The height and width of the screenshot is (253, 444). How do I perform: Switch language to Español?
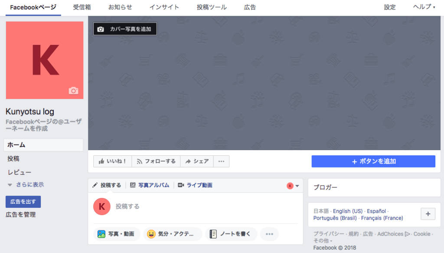pyautogui.click(x=376, y=211)
